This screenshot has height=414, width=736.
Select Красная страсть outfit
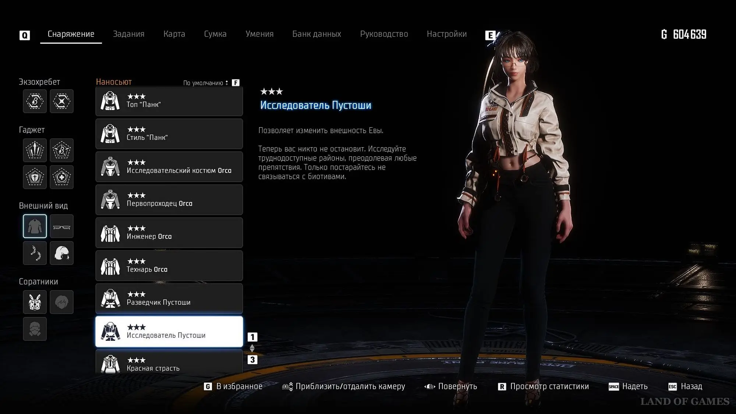pyautogui.click(x=169, y=362)
